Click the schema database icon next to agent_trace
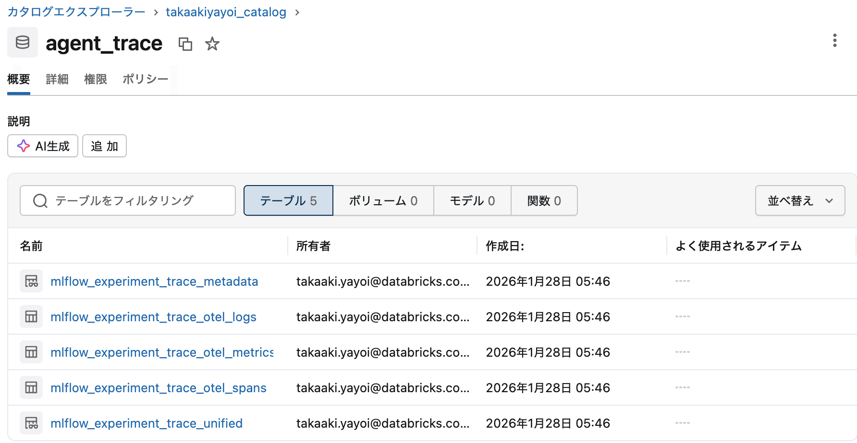Viewport: 857px width, 443px height. pyautogui.click(x=22, y=42)
